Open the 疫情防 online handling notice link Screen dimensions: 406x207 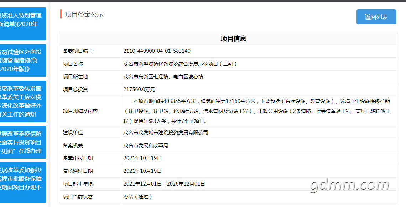[22, 142]
